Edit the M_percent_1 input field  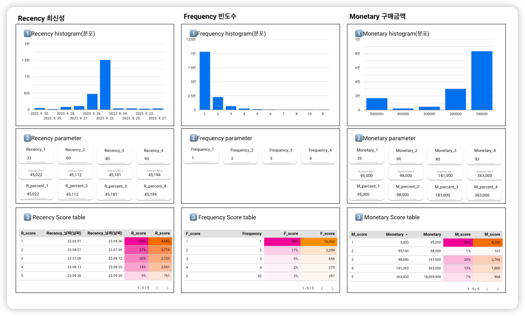[367, 195]
